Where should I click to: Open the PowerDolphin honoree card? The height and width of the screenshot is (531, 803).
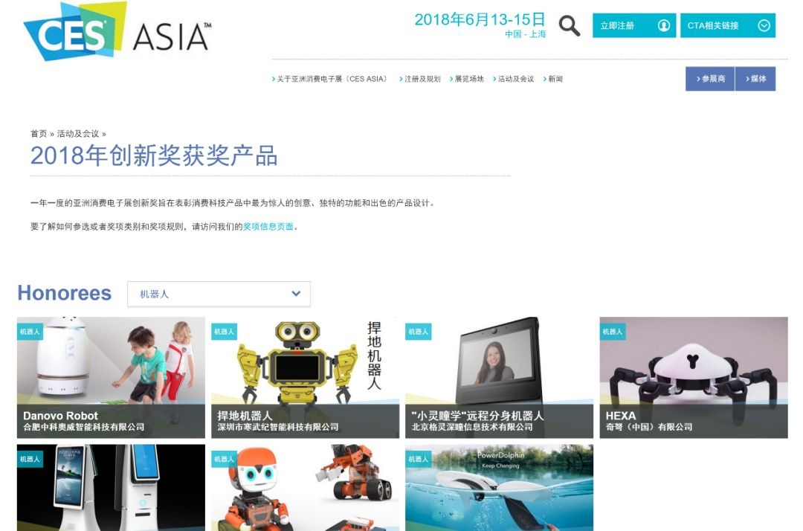tap(500, 487)
